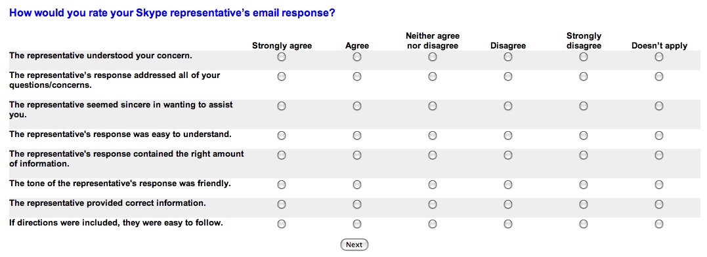Choose Doesn't apply for right amount of information
This screenshot has width=707, height=257.
(659, 155)
